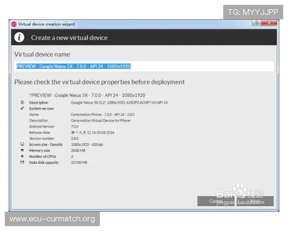The height and width of the screenshot is (231, 288).
Task: Click the '2048 MB' memory value
Action: pyautogui.click(x=78, y=151)
